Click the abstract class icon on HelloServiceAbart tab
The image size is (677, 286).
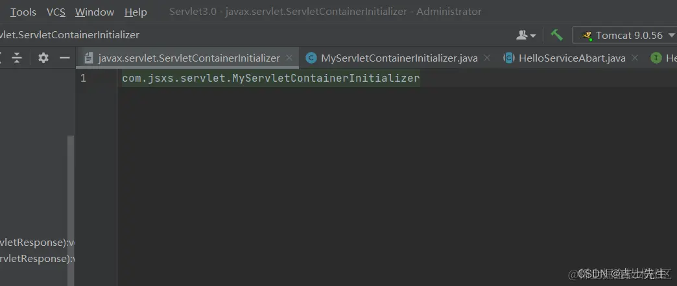coord(509,58)
